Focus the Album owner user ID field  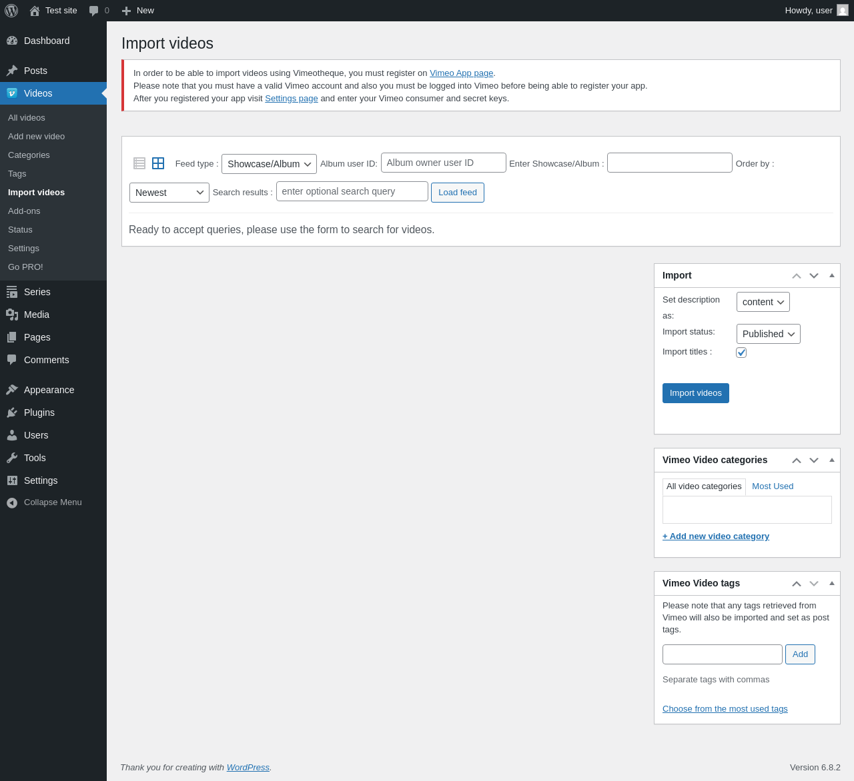(444, 163)
